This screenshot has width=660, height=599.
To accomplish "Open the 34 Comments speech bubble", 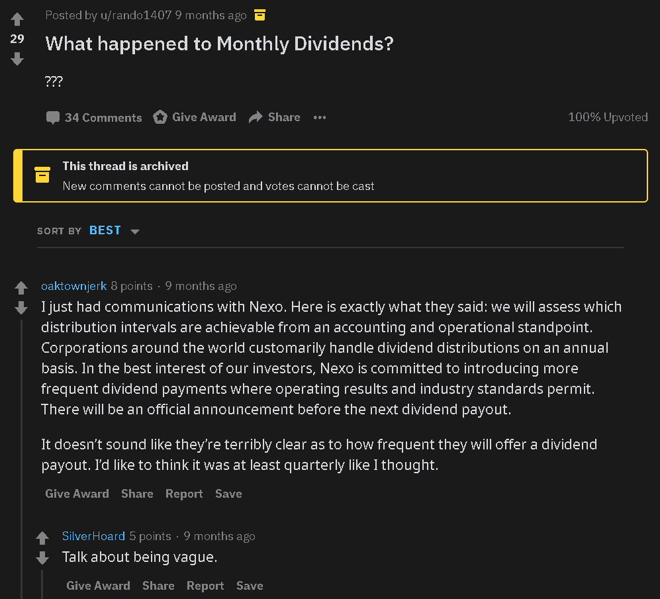I will (x=52, y=117).
